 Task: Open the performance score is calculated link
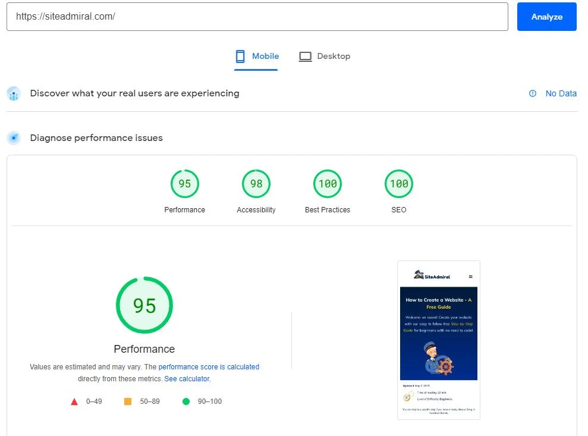(x=208, y=367)
